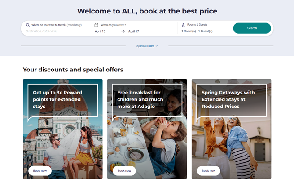Click the arrow between the dates

click(123, 31)
